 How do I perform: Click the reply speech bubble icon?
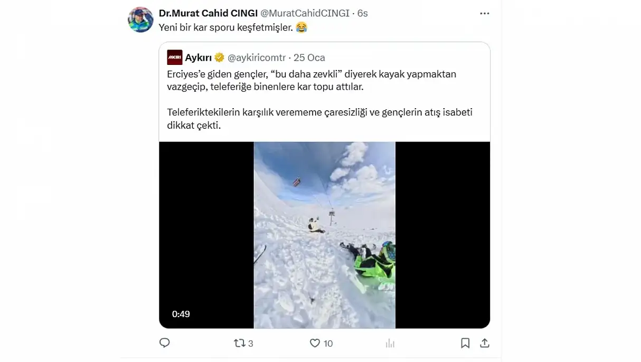(165, 343)
